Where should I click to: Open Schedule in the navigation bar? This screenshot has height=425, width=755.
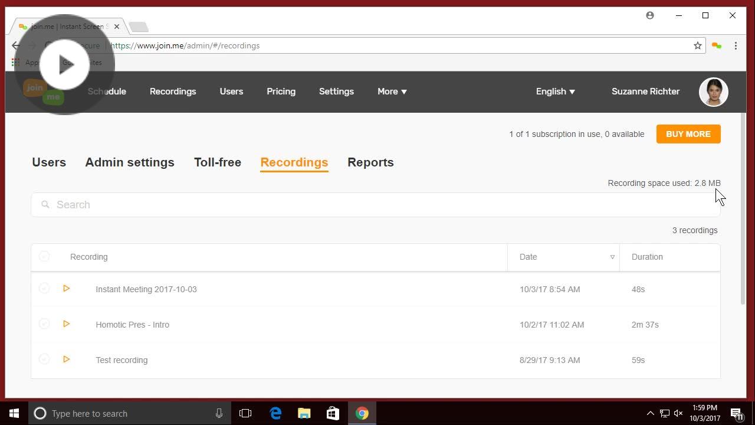107,91
